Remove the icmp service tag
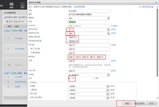Viewport: 159px width, 107px height. pos(88,57)
